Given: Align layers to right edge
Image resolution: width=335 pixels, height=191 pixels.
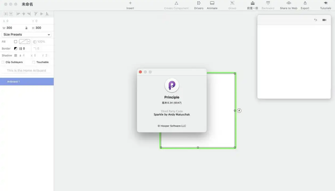Looking at the screenshot, I should [29, 14].
